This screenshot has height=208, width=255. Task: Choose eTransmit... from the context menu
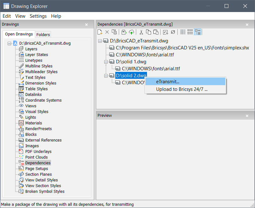168,82
